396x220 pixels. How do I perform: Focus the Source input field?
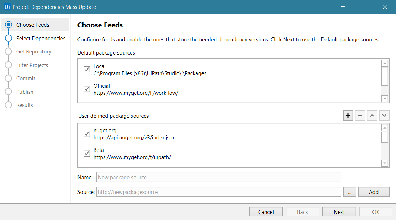[x=219, y=192]
